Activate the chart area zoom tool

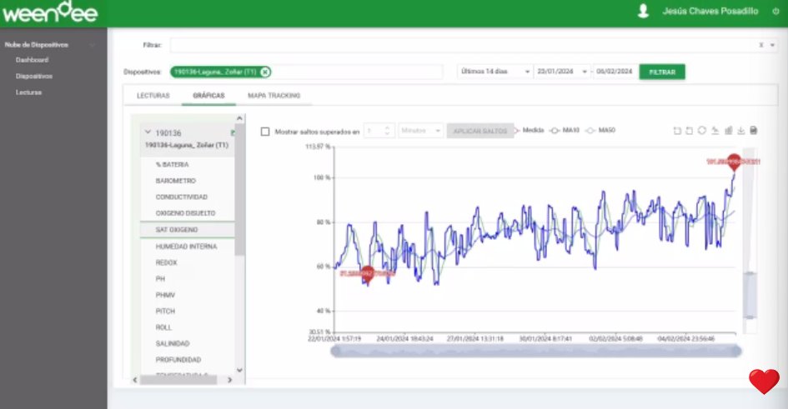point(677,131)
